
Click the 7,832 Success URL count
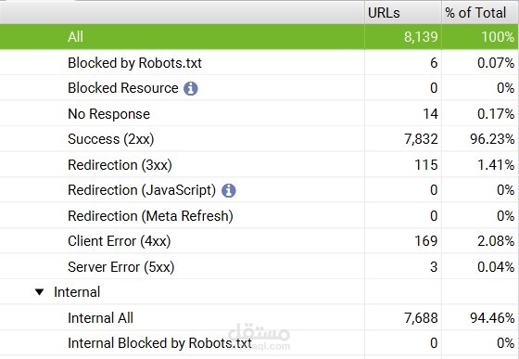(x=421, y=139)
